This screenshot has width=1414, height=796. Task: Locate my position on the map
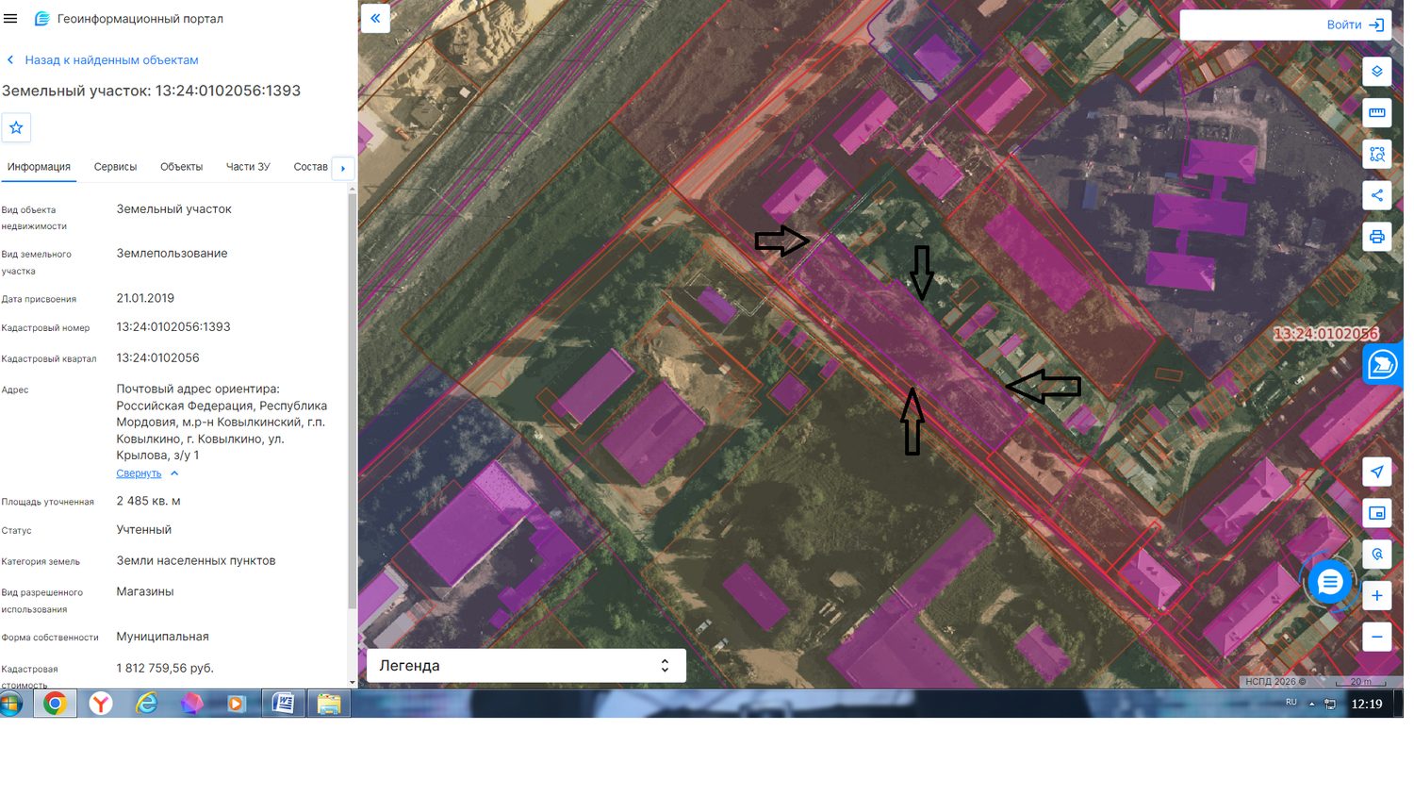pyautogui.click(x=1376, y=472)
